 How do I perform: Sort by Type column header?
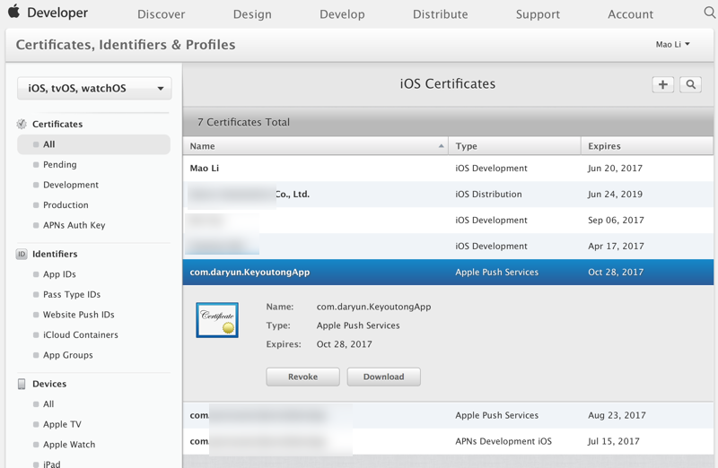click(x=514, y=146)
